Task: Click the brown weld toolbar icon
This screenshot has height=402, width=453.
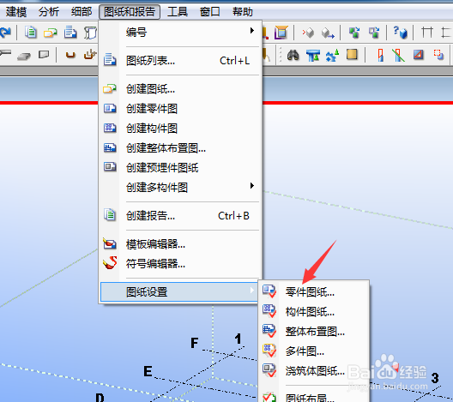Action: tap(90, 54)
